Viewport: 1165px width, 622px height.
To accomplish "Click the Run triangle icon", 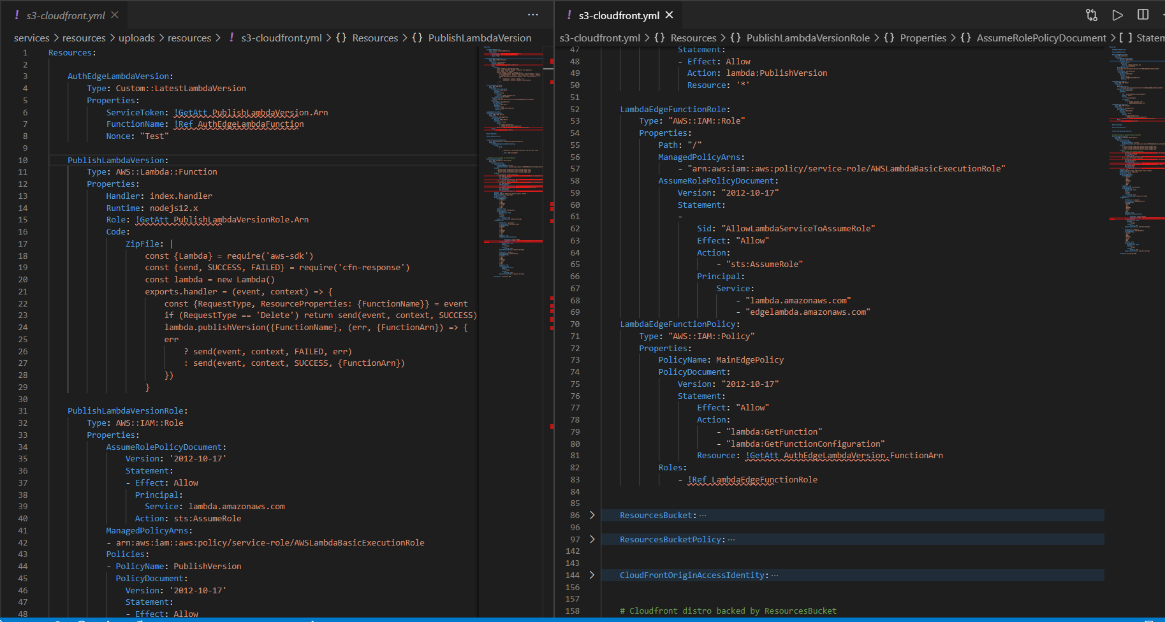I will pos(1117,15).
